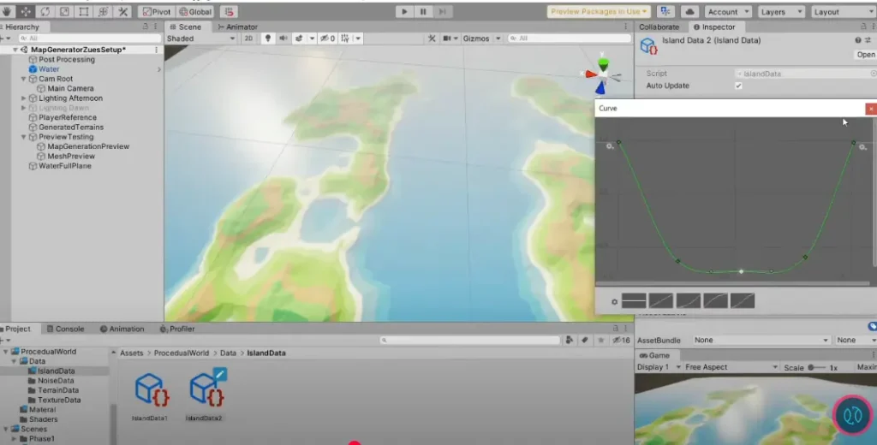Click the Pause button

point(423,12)
